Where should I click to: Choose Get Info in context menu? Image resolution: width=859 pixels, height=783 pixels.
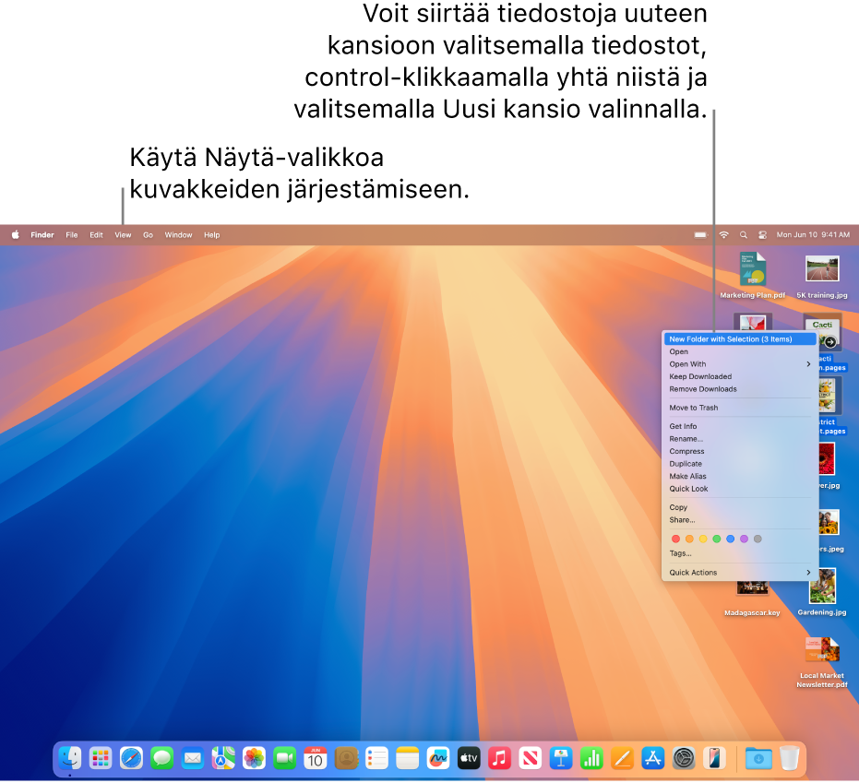pyautogui.click(x=741, y=426)
